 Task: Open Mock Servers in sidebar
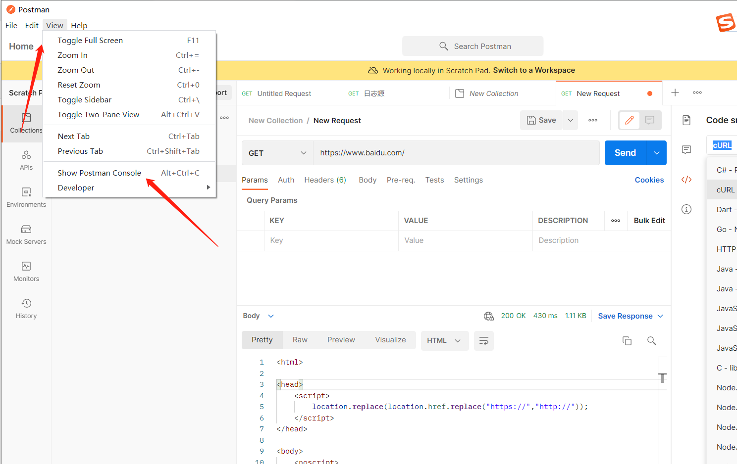click(26, 234)
